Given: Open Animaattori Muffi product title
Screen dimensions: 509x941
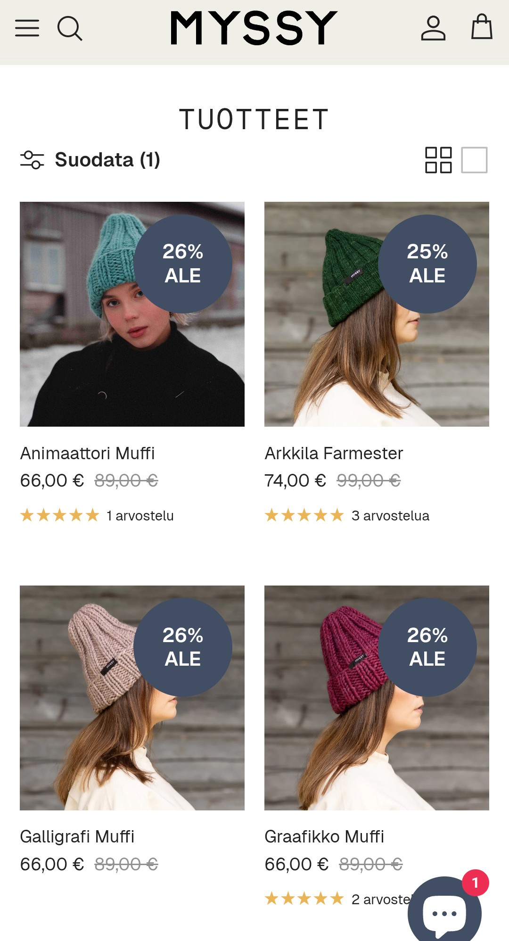Looking at the screenshot, I should pyautogui.click(x=87, y=454).
